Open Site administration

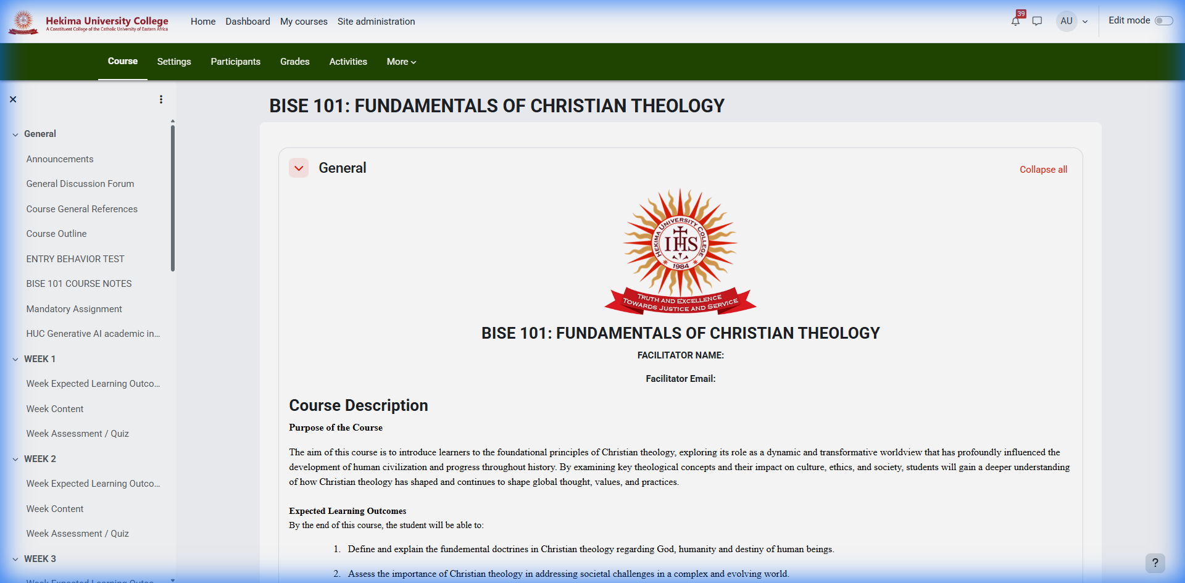(x=376, y=22)
